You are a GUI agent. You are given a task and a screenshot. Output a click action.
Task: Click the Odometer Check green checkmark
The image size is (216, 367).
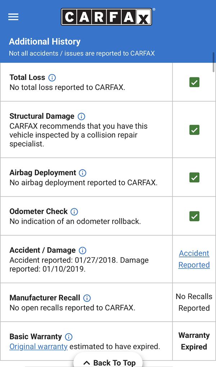(x=194, y=216)
